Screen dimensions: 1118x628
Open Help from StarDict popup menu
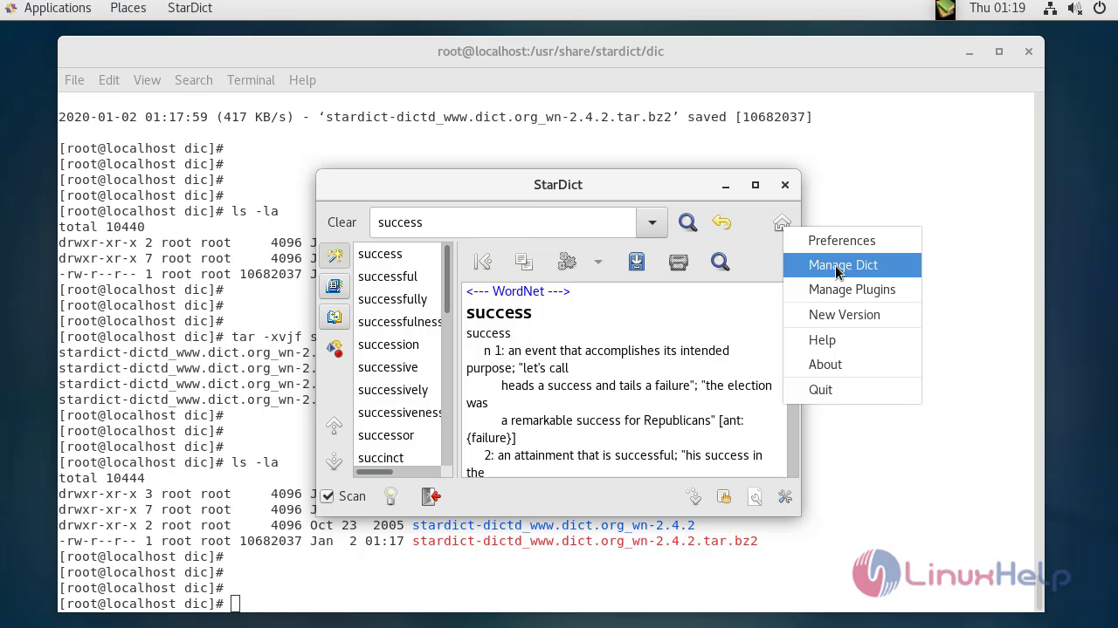point(852,340)
